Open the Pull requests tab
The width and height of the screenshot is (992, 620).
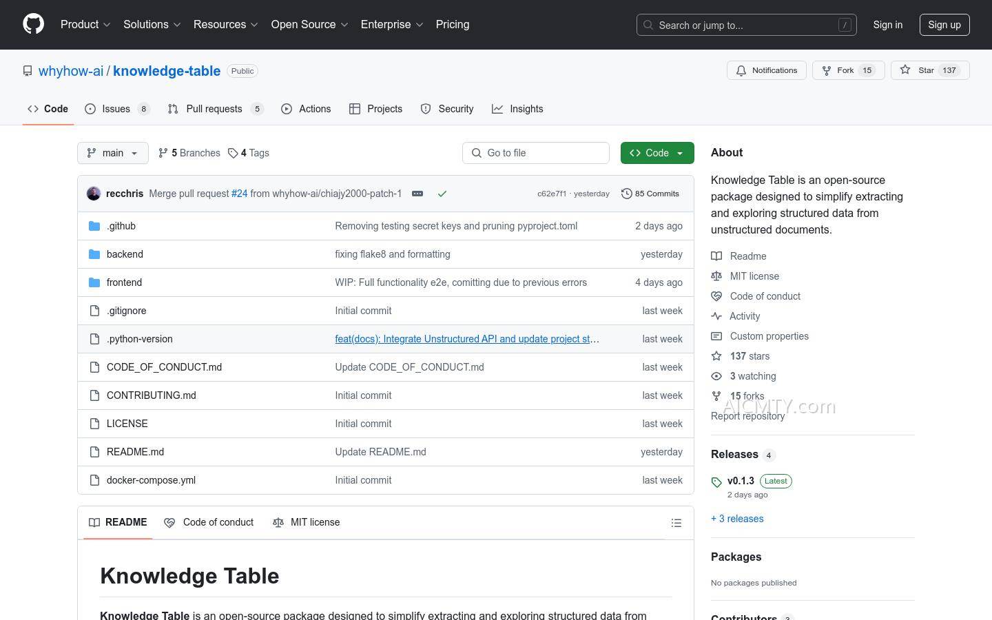tap(214, 109)
